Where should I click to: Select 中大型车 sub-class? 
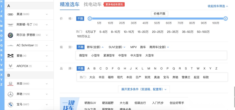[x=136, y=56]
